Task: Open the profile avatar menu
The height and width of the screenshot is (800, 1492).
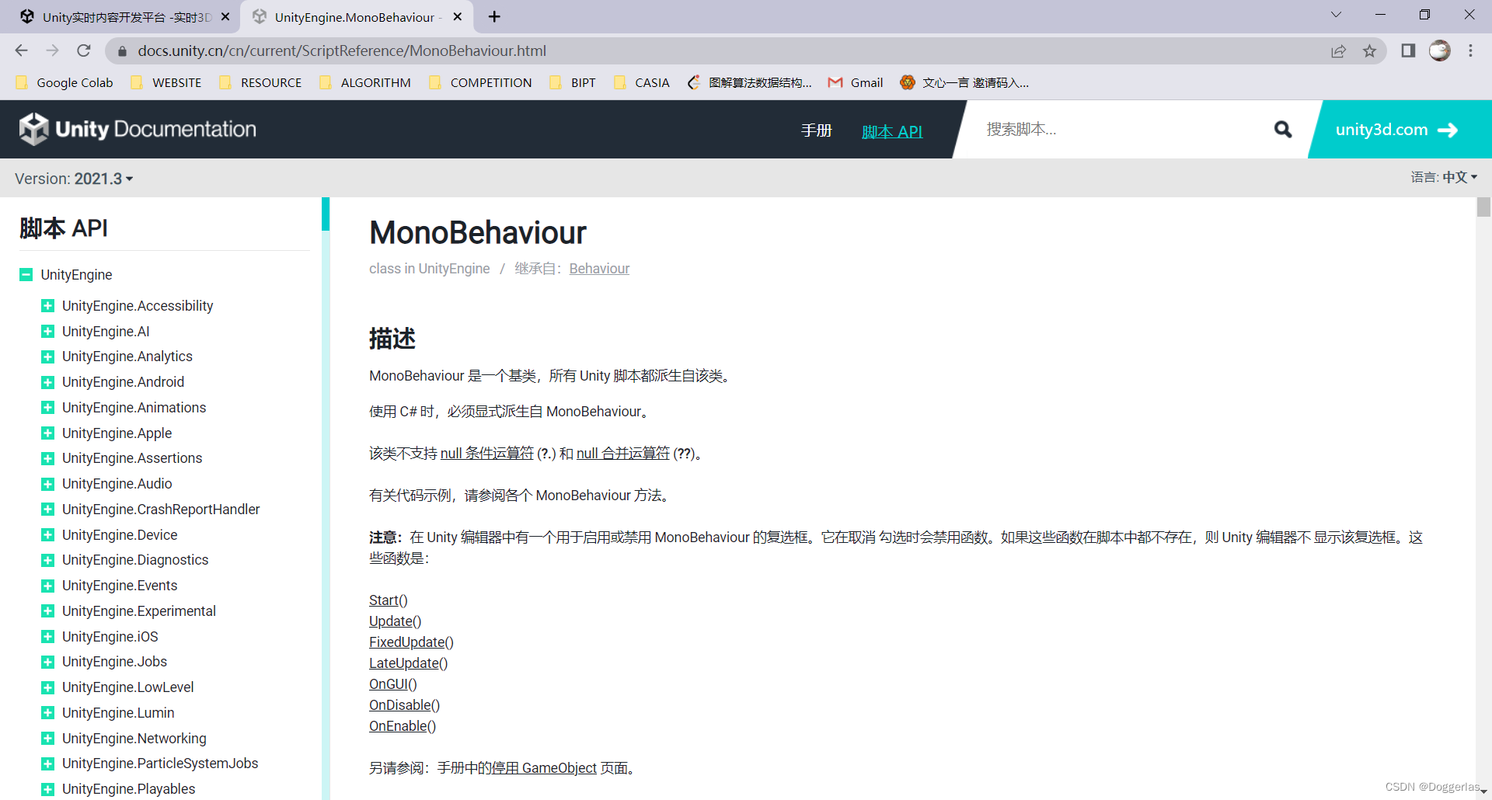Action: pos(1439,50)
